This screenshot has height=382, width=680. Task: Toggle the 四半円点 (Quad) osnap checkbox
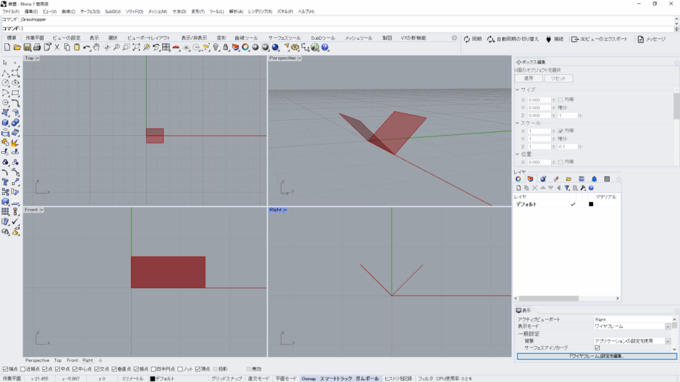click(154, 369)
